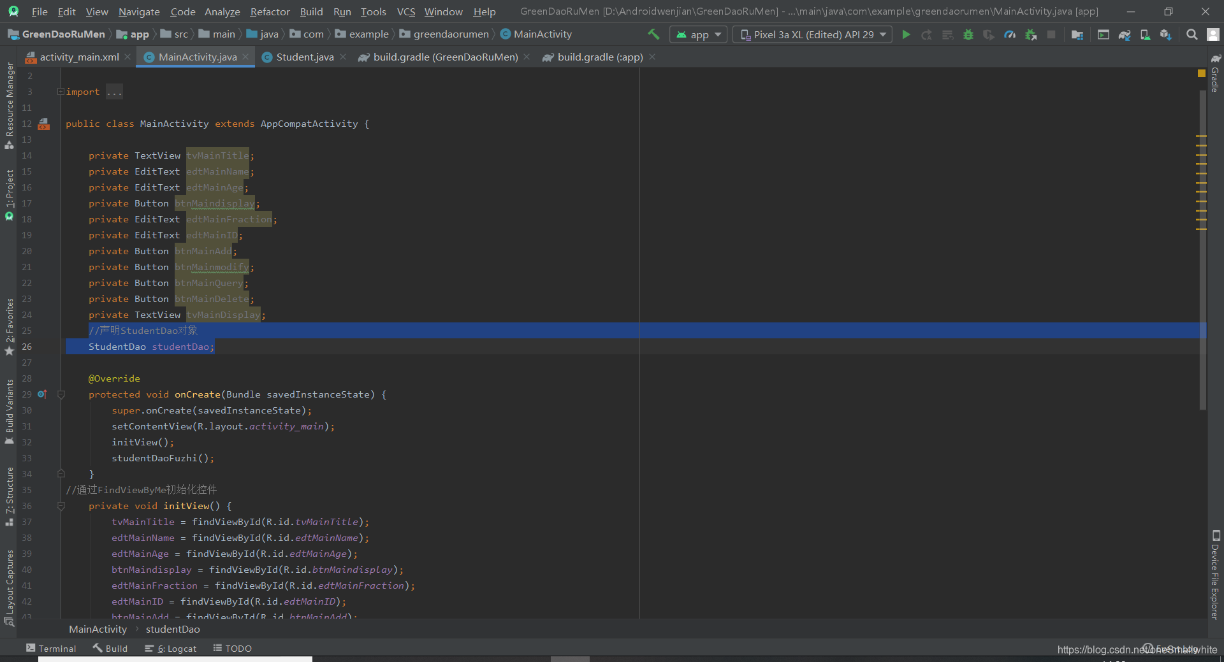Open the TODO tool window
1224x662 pixels.
point(233,648)
